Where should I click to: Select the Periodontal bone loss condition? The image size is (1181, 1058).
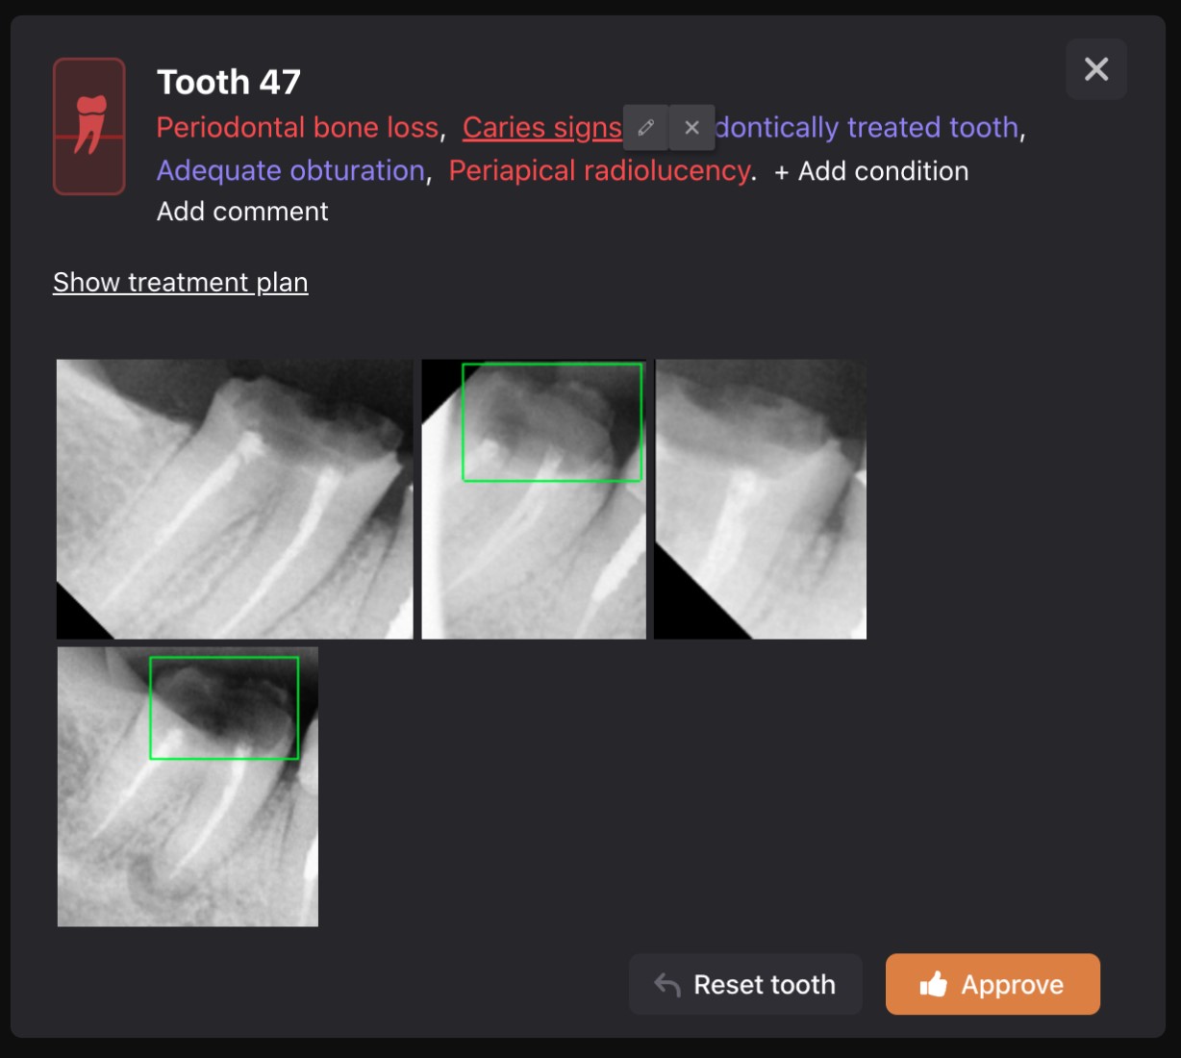pos(297,128)
